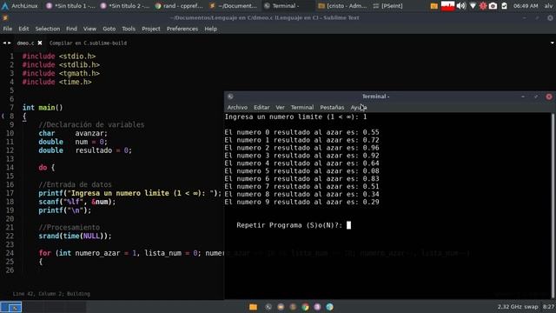Image resolution: width=556 pixels, height=313 pixels.
Task: Launch the terminal icon in the dock
Action: coord(268,307)
